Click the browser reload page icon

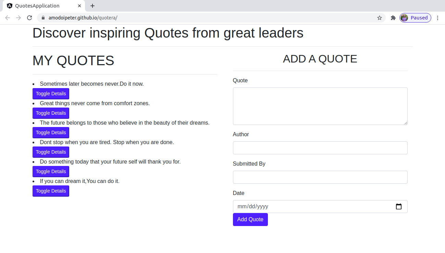29,18
